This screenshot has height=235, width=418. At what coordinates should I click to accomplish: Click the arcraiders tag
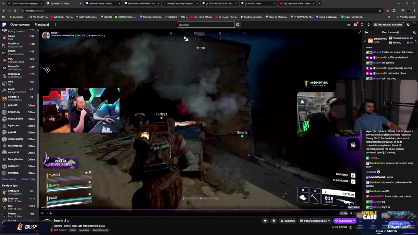84,230
